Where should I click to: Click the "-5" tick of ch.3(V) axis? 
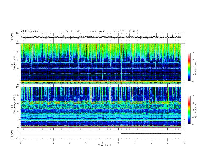point(18,138)
